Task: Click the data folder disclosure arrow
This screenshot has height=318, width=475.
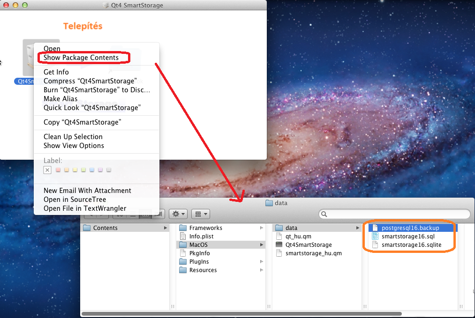Action: pyautogui.click(x=358, y=228)
